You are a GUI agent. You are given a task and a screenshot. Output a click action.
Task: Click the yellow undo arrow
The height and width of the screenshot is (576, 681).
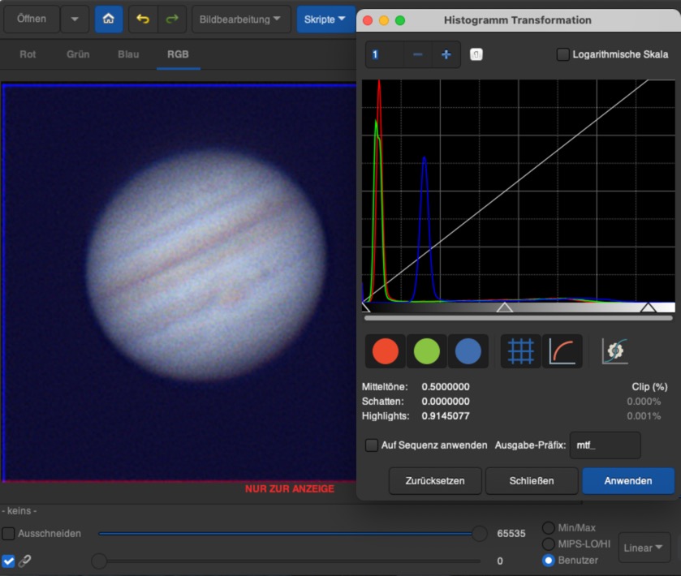(143, 19)
